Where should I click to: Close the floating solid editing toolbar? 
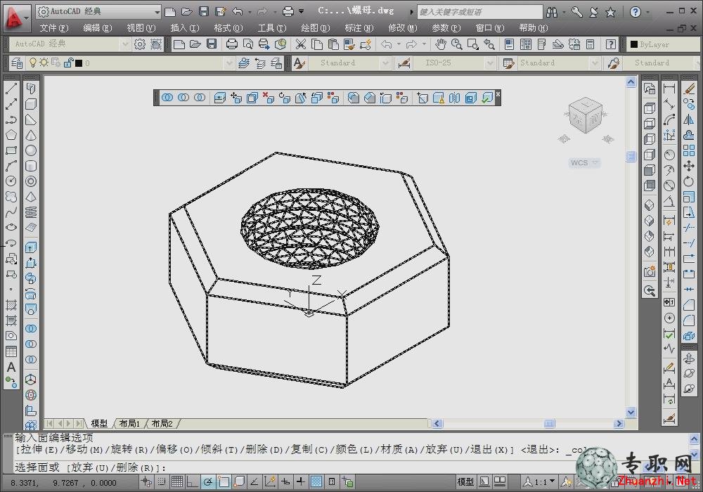498,93
